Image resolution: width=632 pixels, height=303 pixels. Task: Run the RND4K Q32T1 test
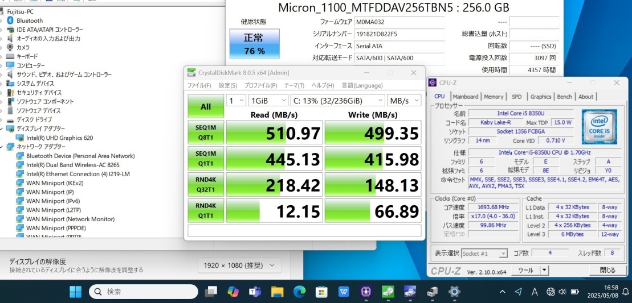206,184
